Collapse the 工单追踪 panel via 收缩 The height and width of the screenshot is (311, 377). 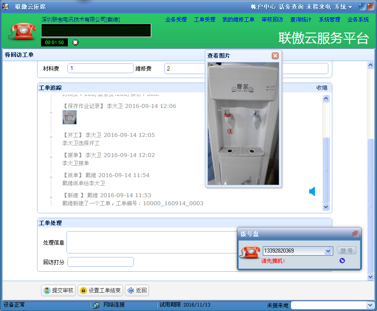pos(322,88)
